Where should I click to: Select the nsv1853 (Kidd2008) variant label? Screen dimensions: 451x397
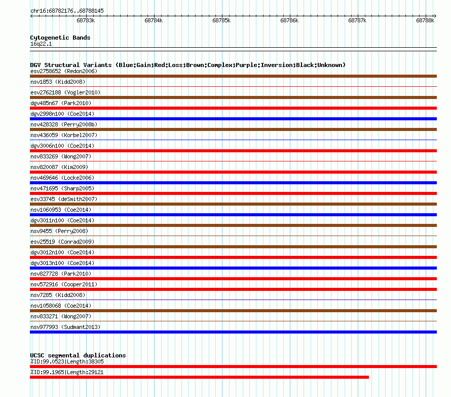coord(58,82)
